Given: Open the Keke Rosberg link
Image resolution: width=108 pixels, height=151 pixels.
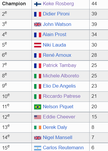Looking at the screenshot, I should pyautogui.click(x=58, y=4).
